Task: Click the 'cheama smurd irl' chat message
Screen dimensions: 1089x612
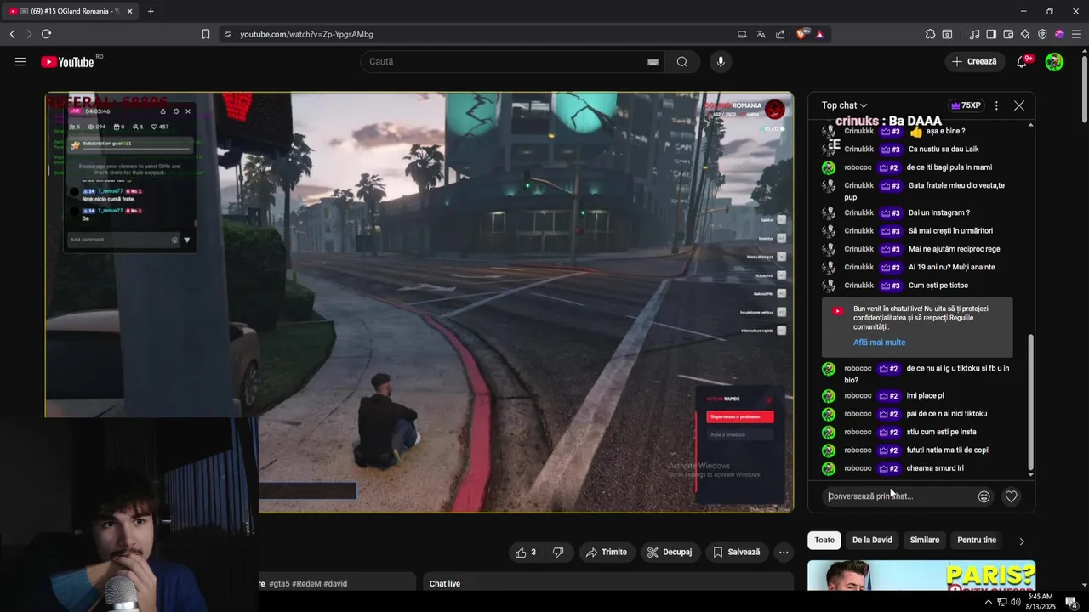Action: [x=935, y=468]
